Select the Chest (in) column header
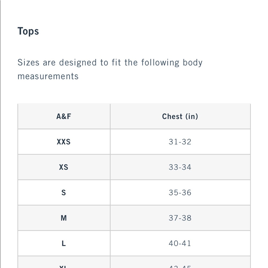The width and height of the screenshot is (268, 268). pyautogui.click(x=180, y=116)
